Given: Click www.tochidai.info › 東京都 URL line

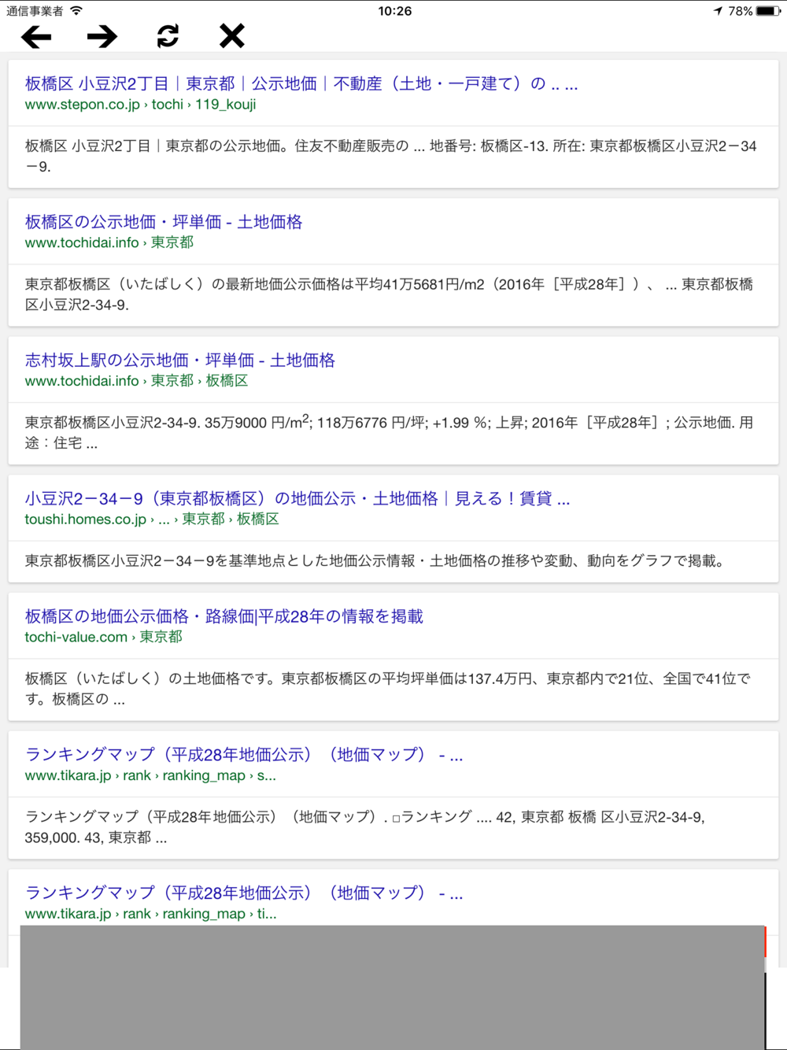Looking at the screenshot, I should pyautogui.click(x=109, y=242).
